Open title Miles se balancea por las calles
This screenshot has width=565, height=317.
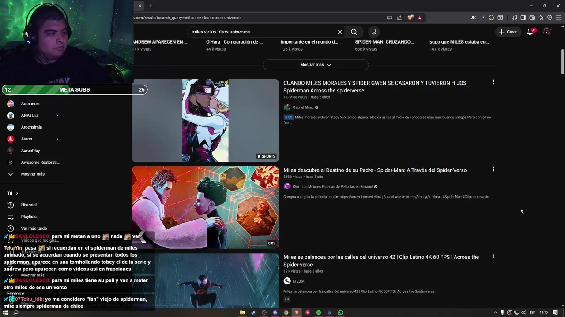tap(381, 261)
